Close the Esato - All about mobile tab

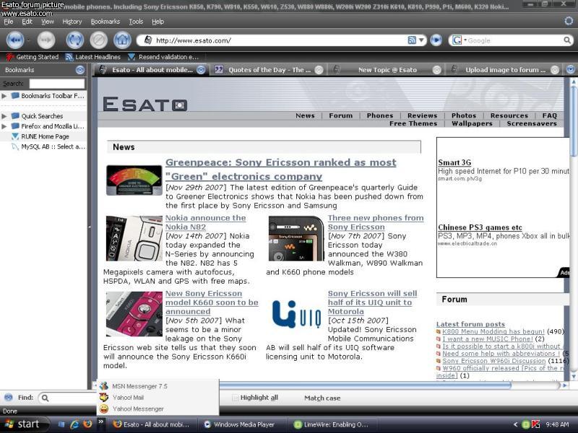[x=201, y=70]
